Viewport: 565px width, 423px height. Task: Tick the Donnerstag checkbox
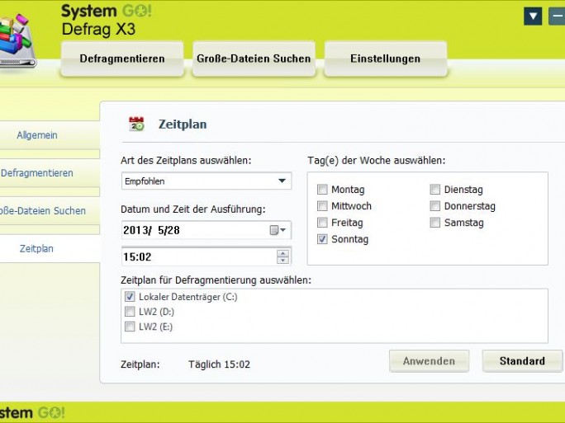[x=435, y=206]
